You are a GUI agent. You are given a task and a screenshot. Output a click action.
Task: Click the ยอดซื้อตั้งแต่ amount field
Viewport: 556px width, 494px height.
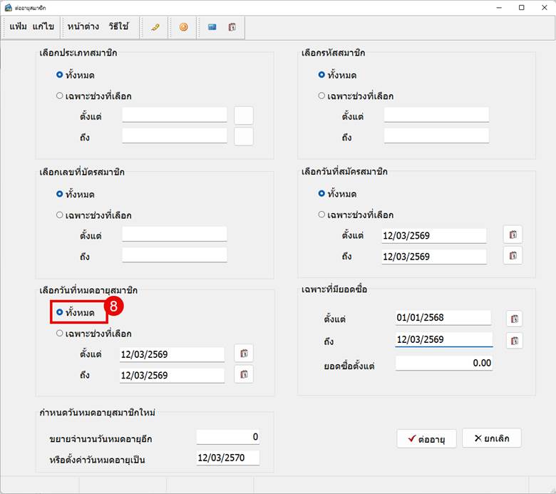tap(444, 363)
